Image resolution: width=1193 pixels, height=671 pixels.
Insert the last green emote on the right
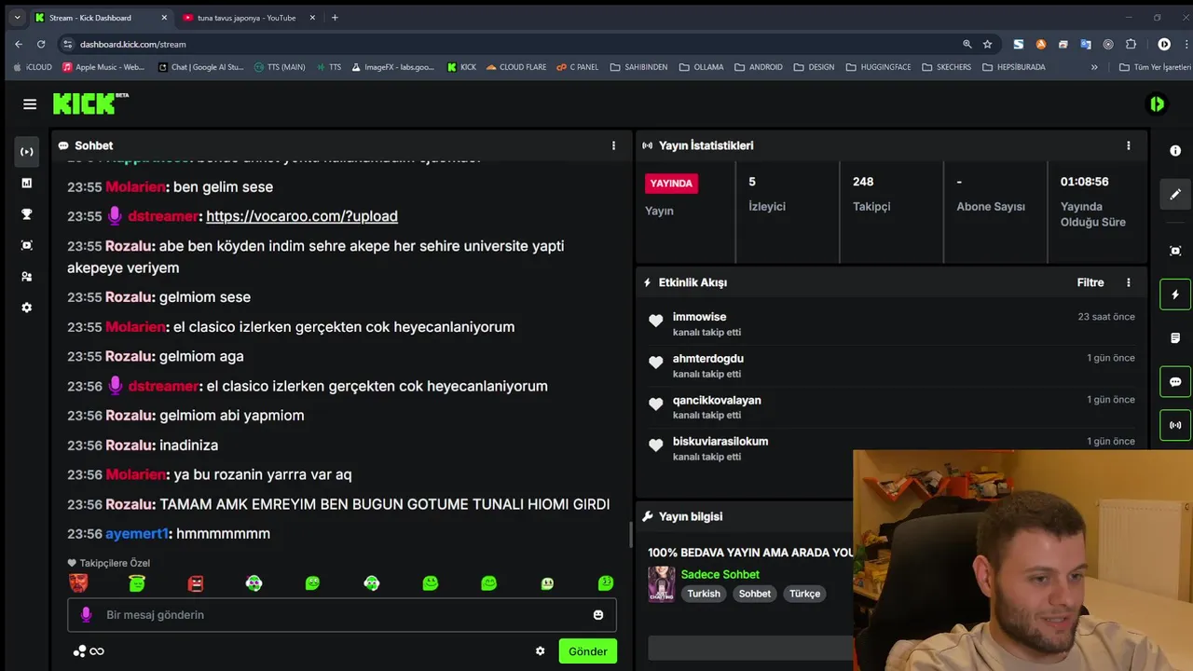coord(606,583)
